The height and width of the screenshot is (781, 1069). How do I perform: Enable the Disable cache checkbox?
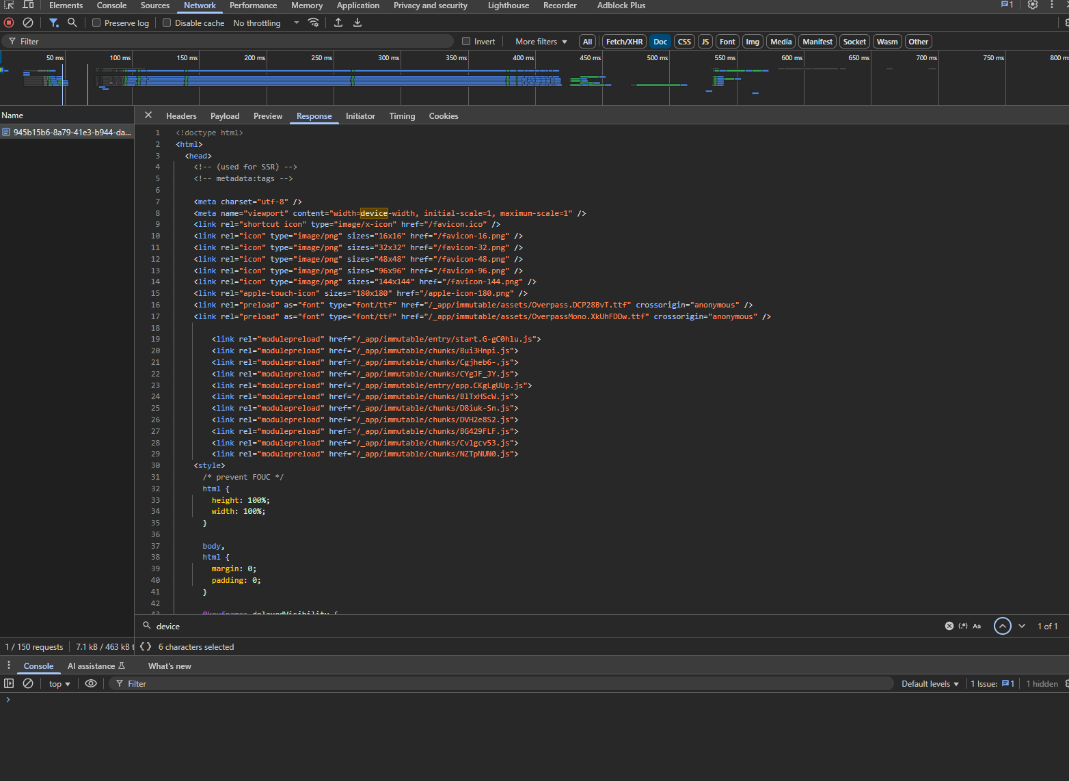click(167, 23)
